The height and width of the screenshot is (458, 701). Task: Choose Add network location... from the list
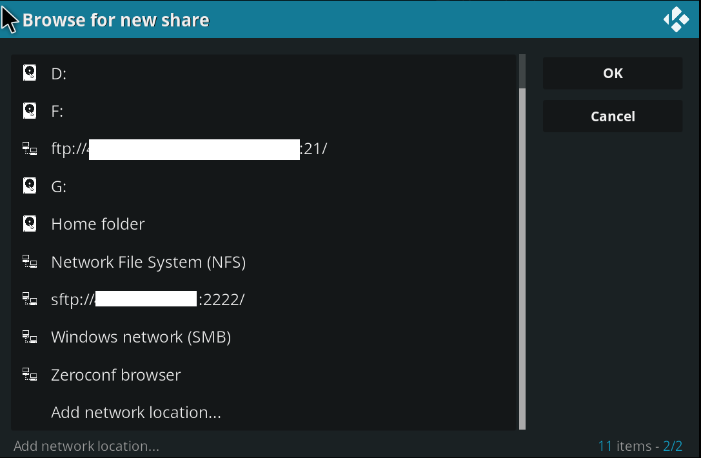coord(136,412)
